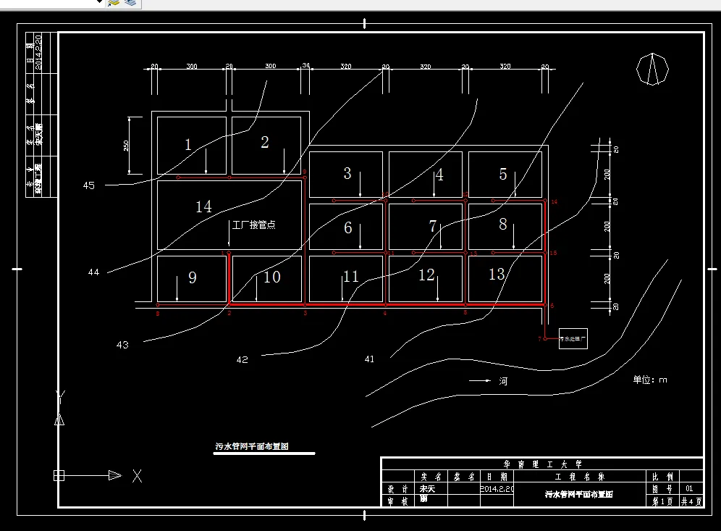Open the layer dropdown arrow
The width and height of the screenshot is (721, 531).
click(99, 1)
